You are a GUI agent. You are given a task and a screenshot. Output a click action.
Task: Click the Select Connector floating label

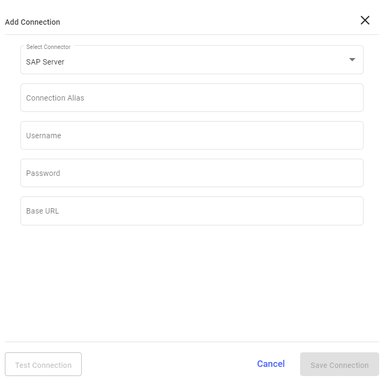(x=48, y=47)
